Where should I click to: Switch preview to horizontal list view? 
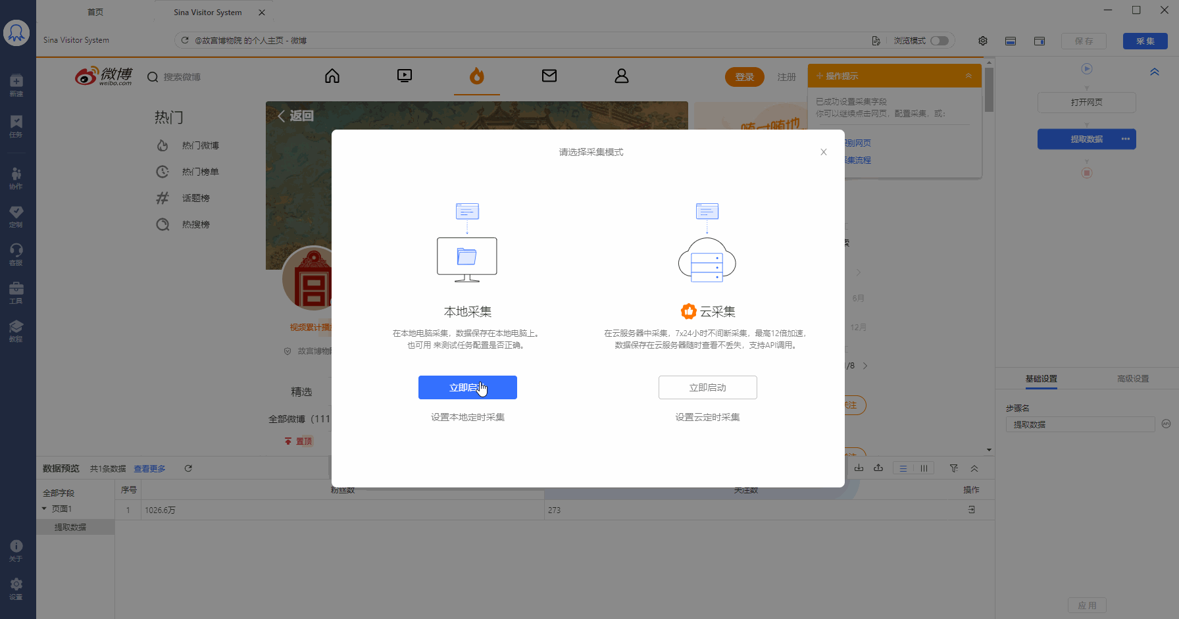[903, 468]
